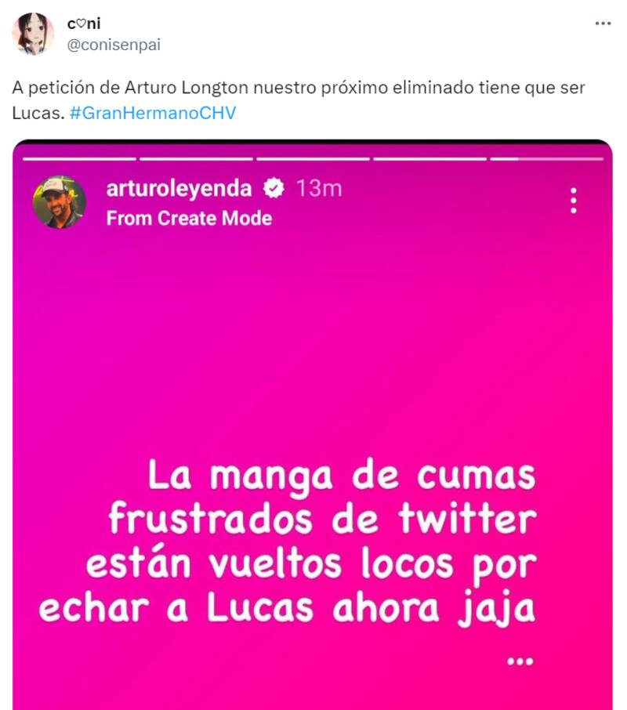The height and width of the screenshot is (710, 627).
Task: Jump to the first story progress segment
Action: [x=79, y=159]
